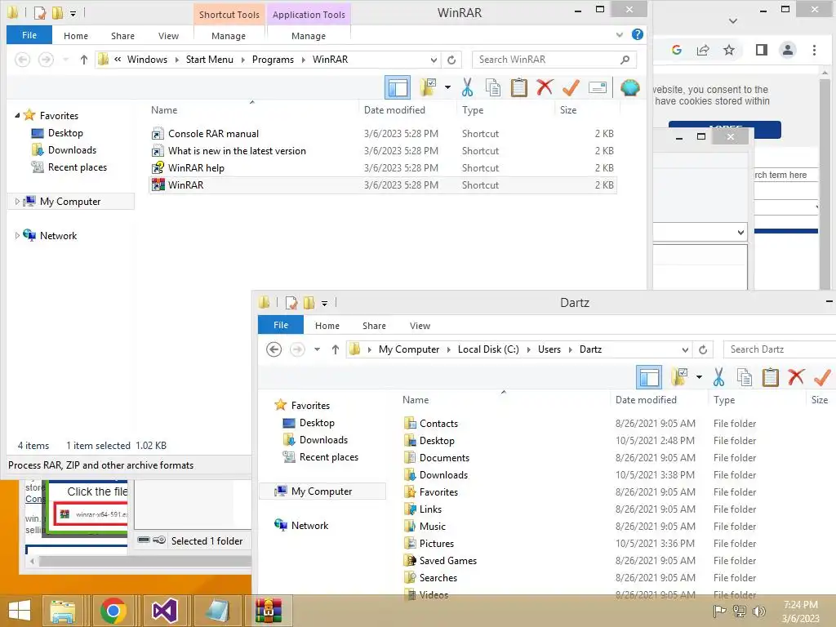Click the Copy icon in Dartz window
Image resolution: width=836 pixels, height=627 pixels.
(x=745, y=377)
